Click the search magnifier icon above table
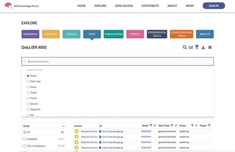 click(x=185, y=47)
